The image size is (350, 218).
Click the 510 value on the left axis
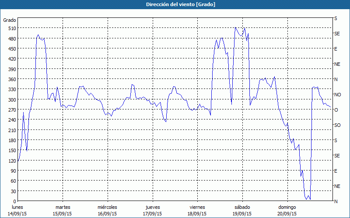point(11,28)
